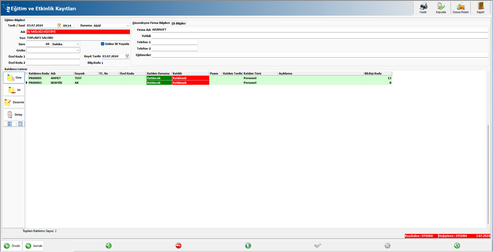Click the red Katılmadı cell in NERMİN row
The image size is (493, 252).
click(191, 83)
